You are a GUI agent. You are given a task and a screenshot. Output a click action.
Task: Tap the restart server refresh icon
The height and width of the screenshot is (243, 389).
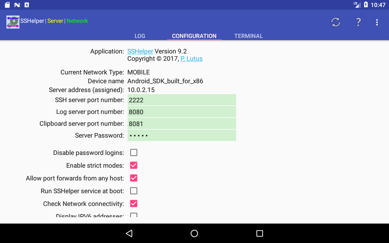[336, 22]
